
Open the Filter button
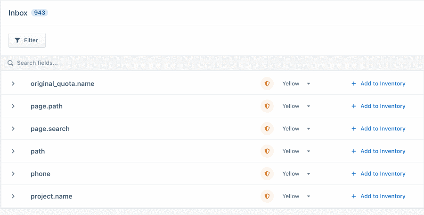coord(27,40)
